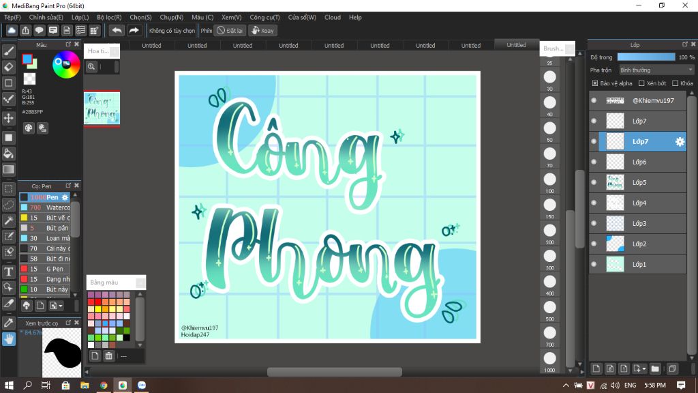Click the share/export icon in top toolbar
This screenshot has width=698, height=393.
tap(25, 30)
